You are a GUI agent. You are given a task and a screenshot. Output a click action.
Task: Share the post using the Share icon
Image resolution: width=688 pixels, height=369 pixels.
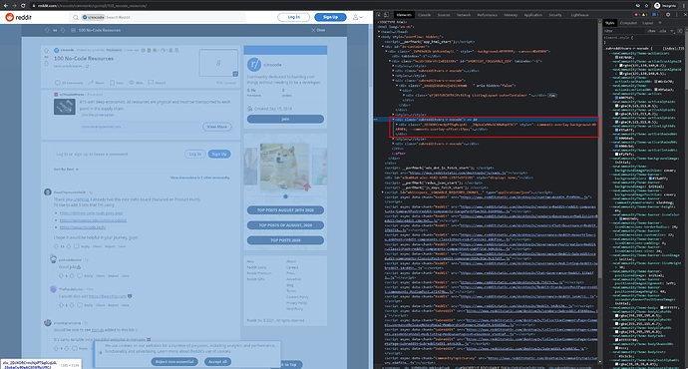[x=91, y=83]
